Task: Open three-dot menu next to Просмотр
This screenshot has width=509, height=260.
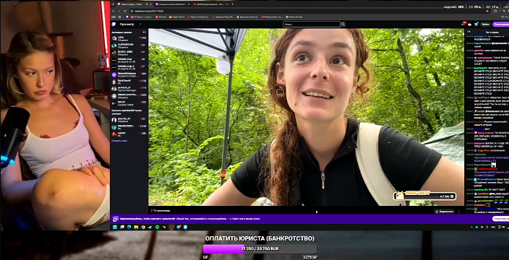Action: pyautogui.click(x=140, y=25)
